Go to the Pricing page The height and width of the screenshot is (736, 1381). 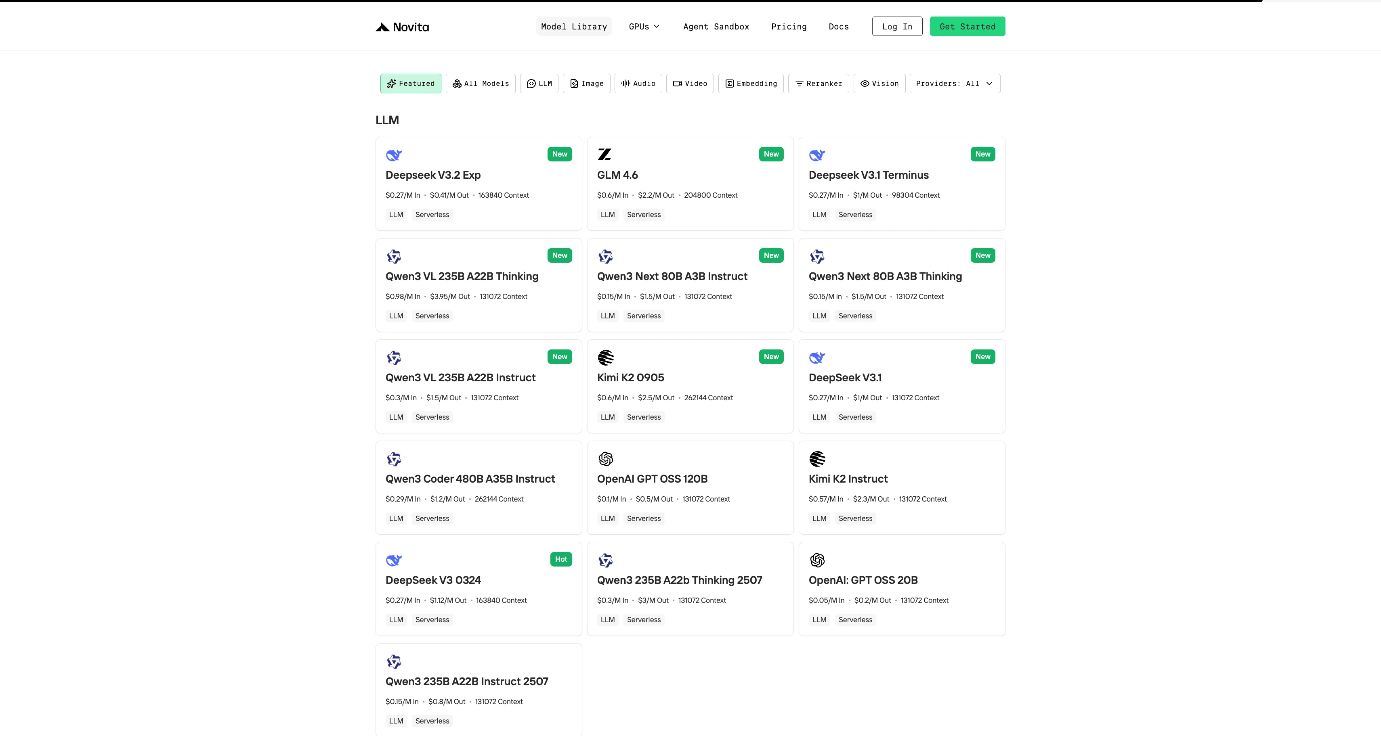pos(789,26)
